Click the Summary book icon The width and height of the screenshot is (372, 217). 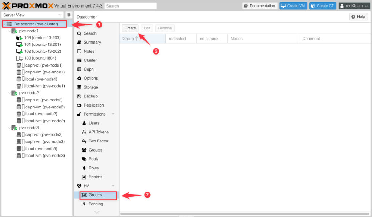click(x=79, y=42)
